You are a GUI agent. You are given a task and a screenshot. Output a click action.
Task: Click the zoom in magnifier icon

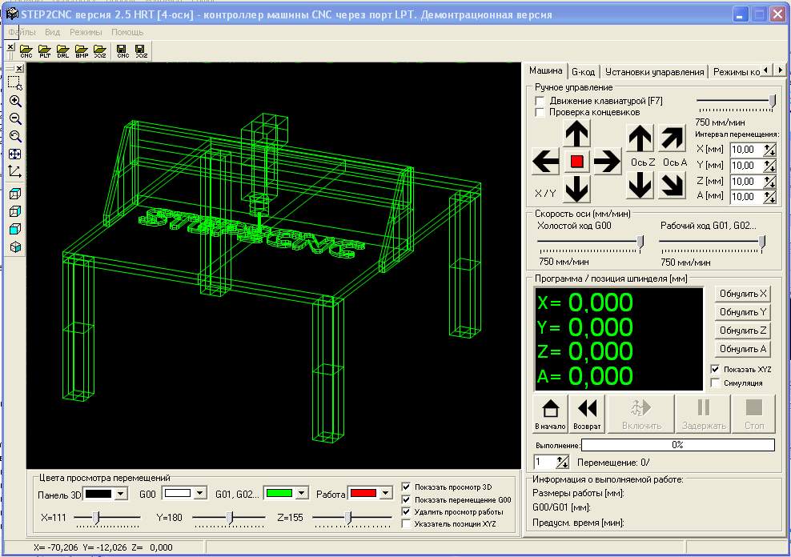coord(15,102)
